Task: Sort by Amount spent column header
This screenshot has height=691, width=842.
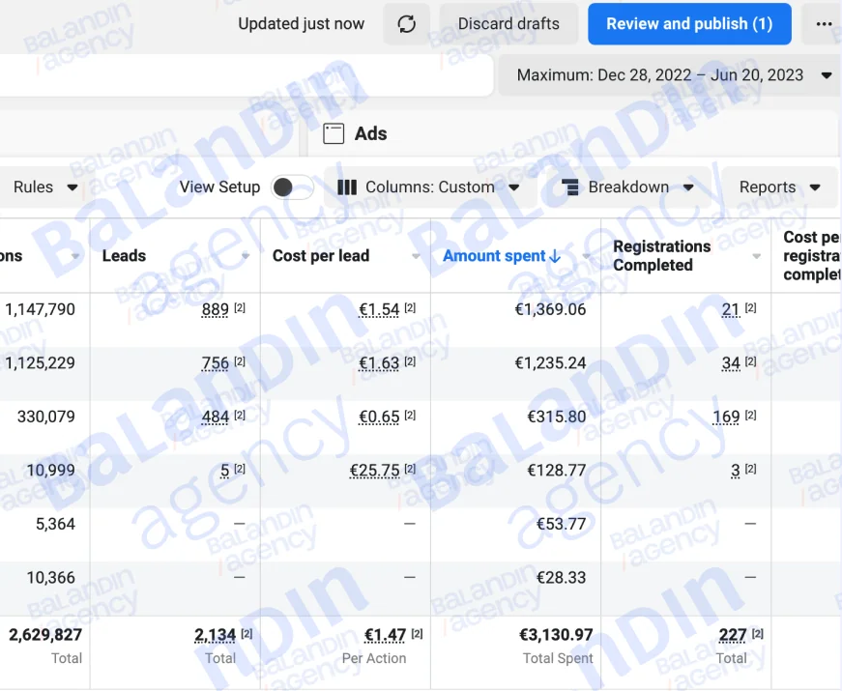Action: coord(494,256)
